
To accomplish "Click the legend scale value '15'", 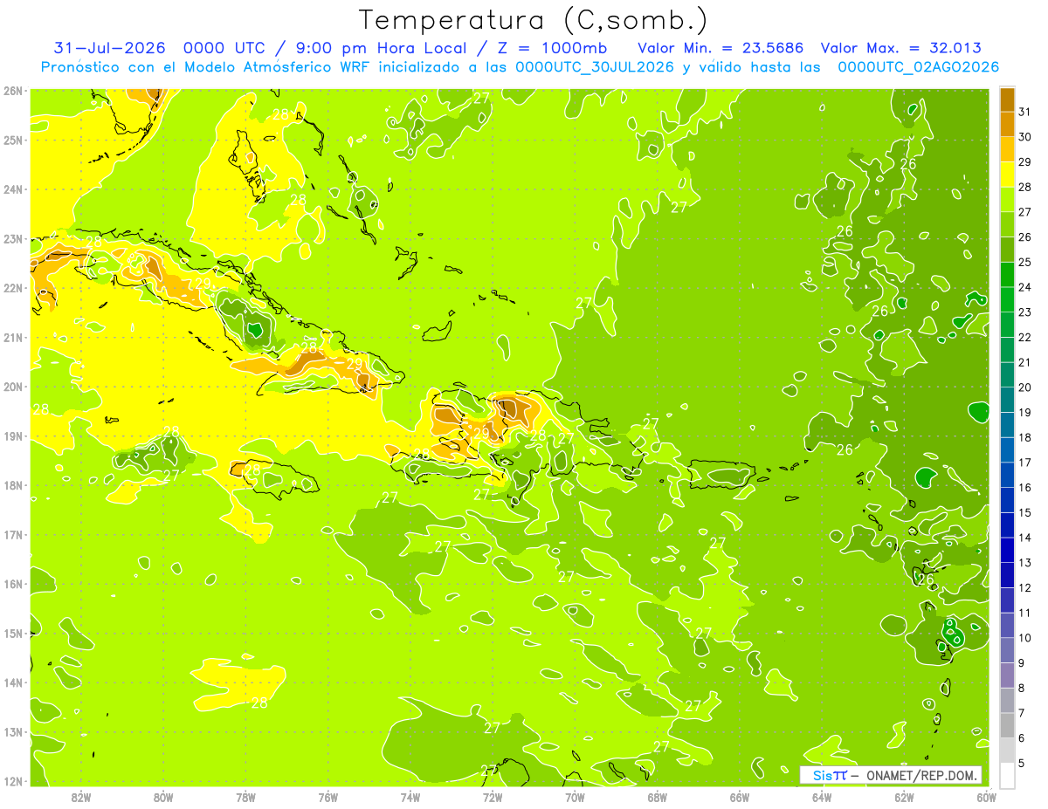I will point(1024,512).
